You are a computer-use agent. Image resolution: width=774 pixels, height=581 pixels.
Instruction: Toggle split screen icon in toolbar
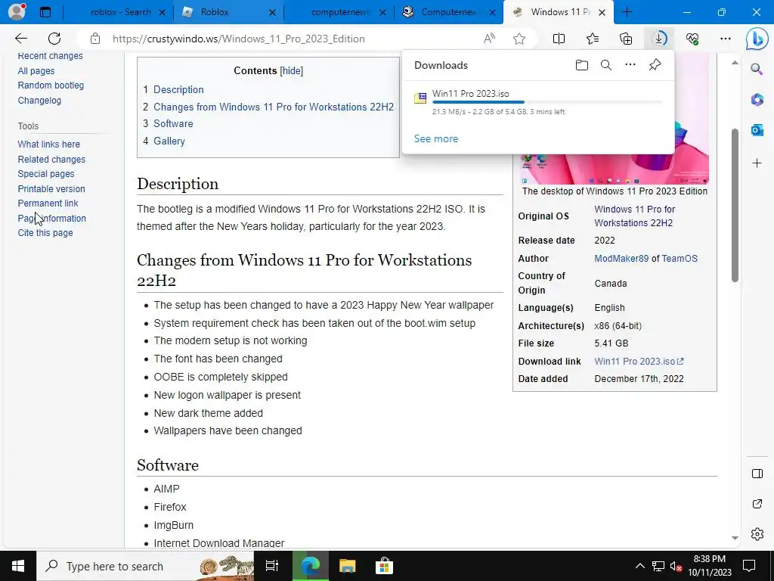[559, 39]
